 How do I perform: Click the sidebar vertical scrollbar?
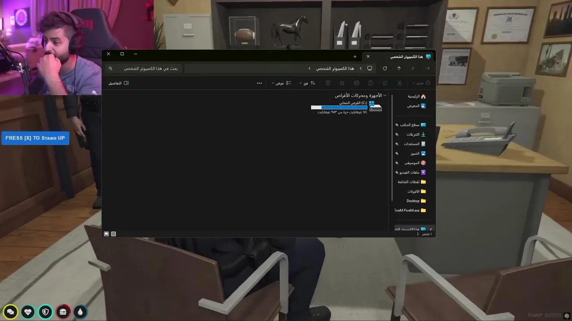pos(392,147)
